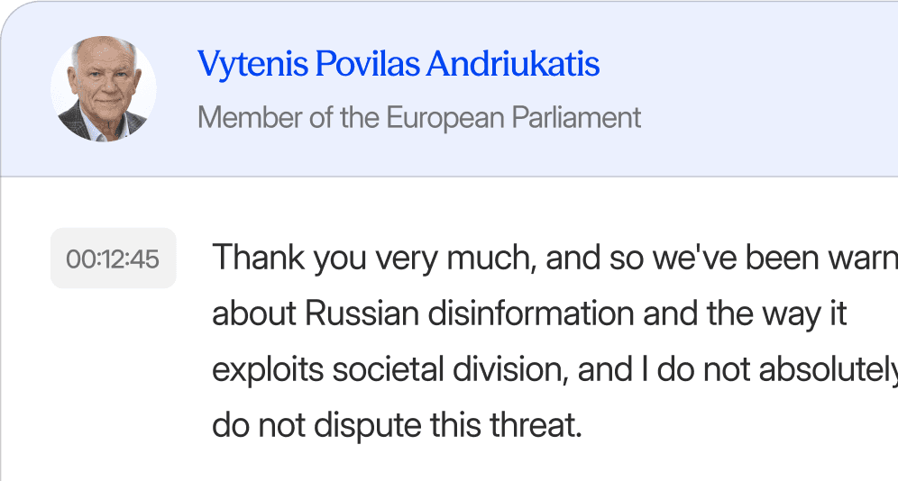Select the word 'Parliament' in the speaker role
Viewport: 898px width, 481px height.
coord(576,118)
